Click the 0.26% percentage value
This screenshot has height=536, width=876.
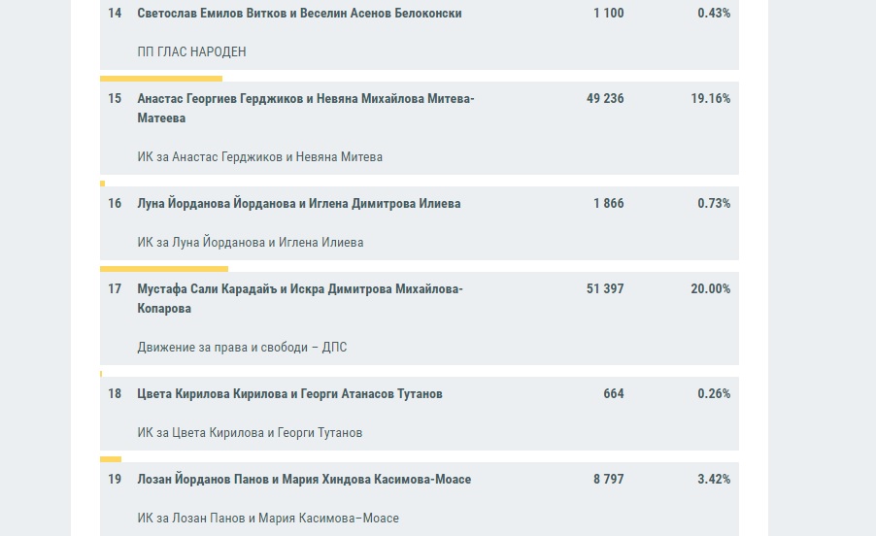tap(714, 393)
